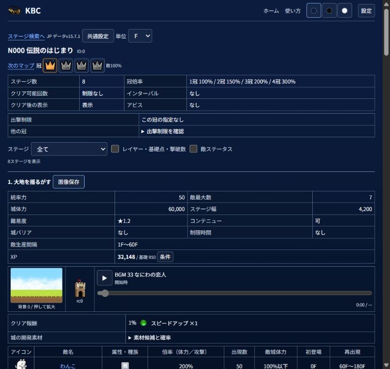Choose the white circle theme option

click(344, 11)
